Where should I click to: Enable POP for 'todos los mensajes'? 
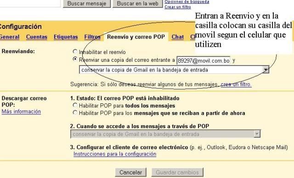pos(75,105)
